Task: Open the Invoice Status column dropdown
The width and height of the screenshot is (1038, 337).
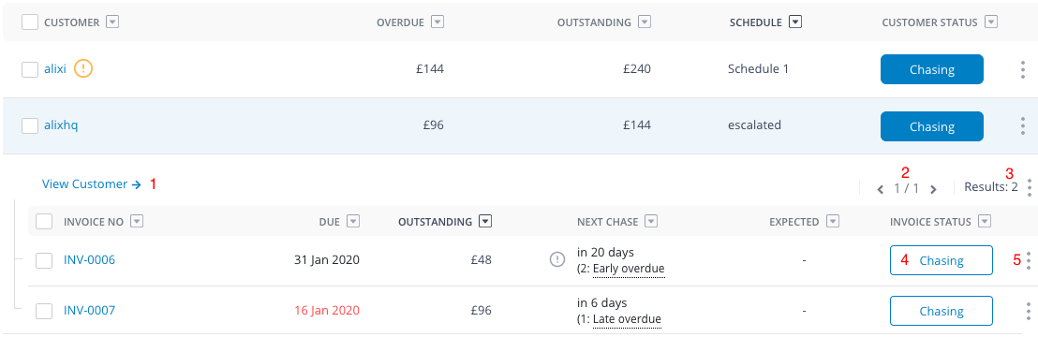Action: coord(985,221)
